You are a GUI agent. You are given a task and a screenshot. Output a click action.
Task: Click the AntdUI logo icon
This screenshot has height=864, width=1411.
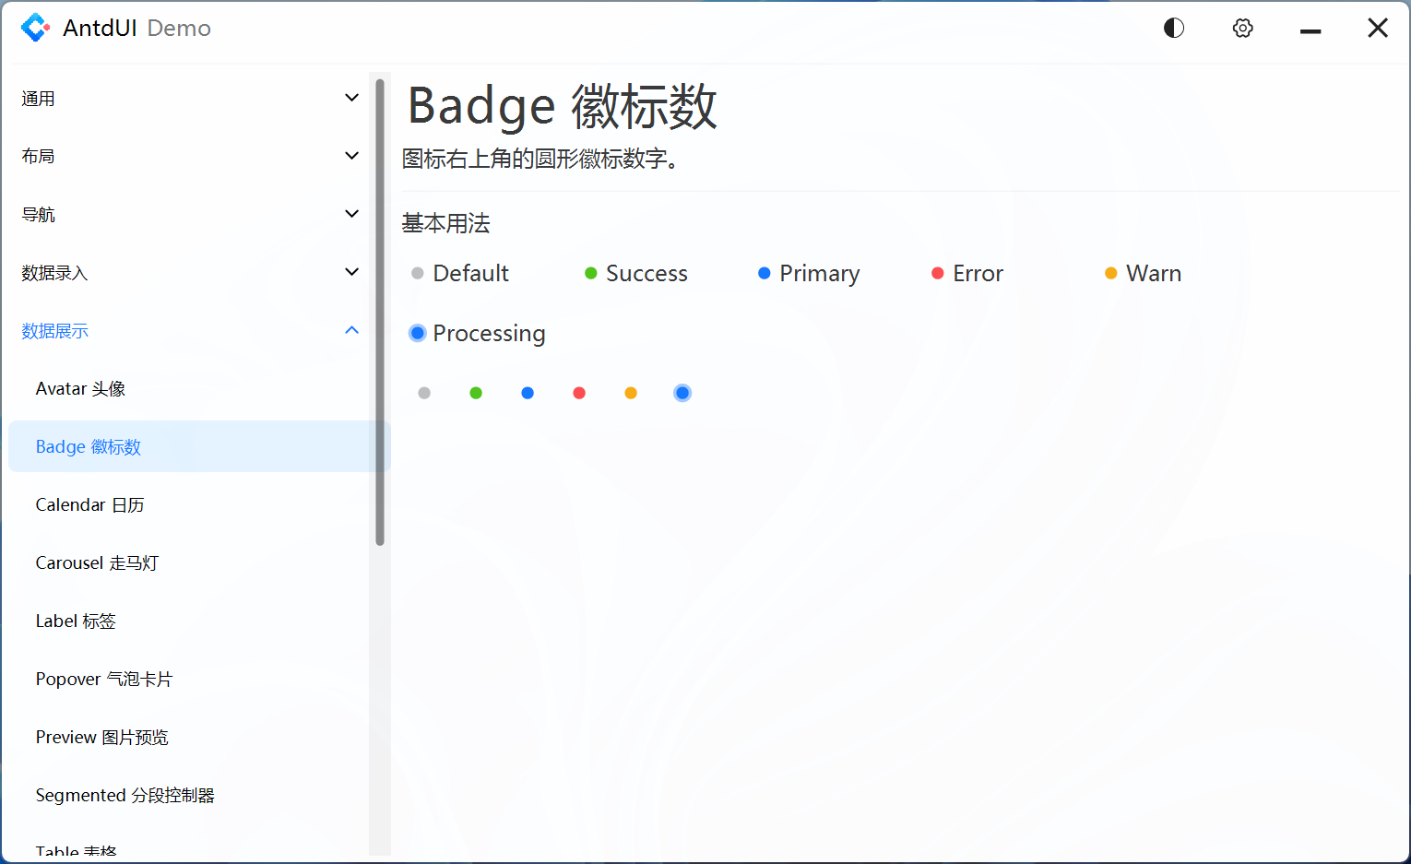(x=35, y=28)
